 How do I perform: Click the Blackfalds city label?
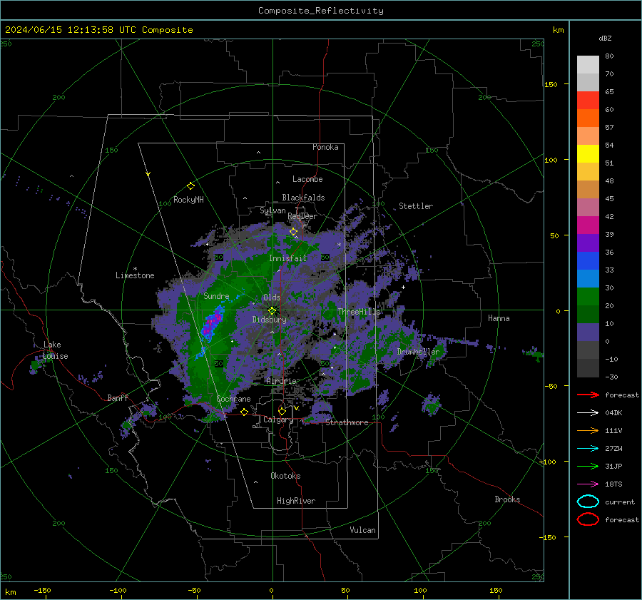(x=303, y=198)
